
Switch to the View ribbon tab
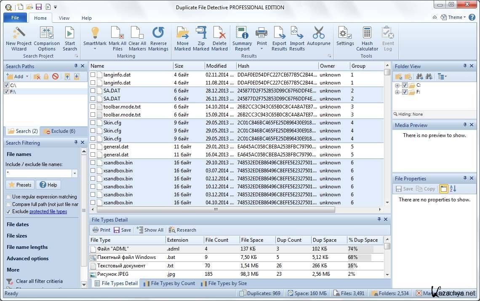click(64, 18)
